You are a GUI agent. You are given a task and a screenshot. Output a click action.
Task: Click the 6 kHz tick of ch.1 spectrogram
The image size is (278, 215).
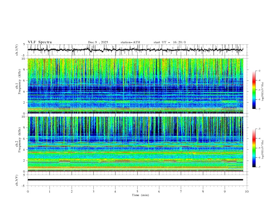click(x=24, y=80)
